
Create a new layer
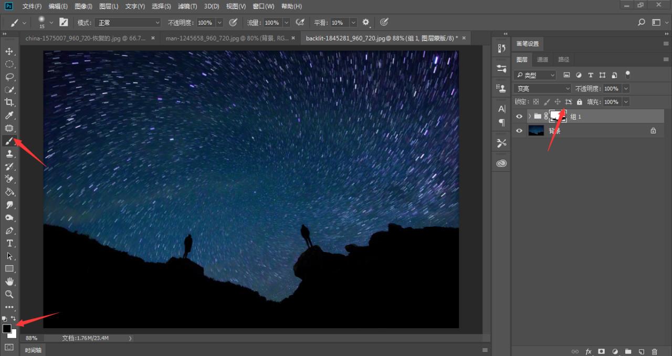pyautogui.click(x=641, y=351)
